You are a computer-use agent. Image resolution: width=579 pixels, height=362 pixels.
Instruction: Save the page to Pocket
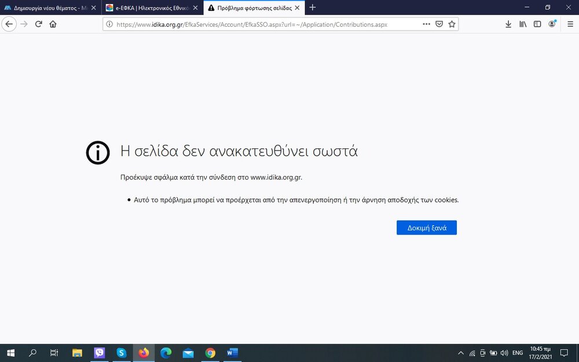click(439, 24)
